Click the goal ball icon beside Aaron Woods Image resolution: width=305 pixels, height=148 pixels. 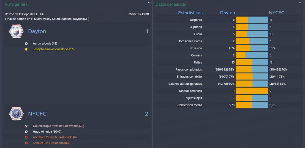[x=26, y=44]
